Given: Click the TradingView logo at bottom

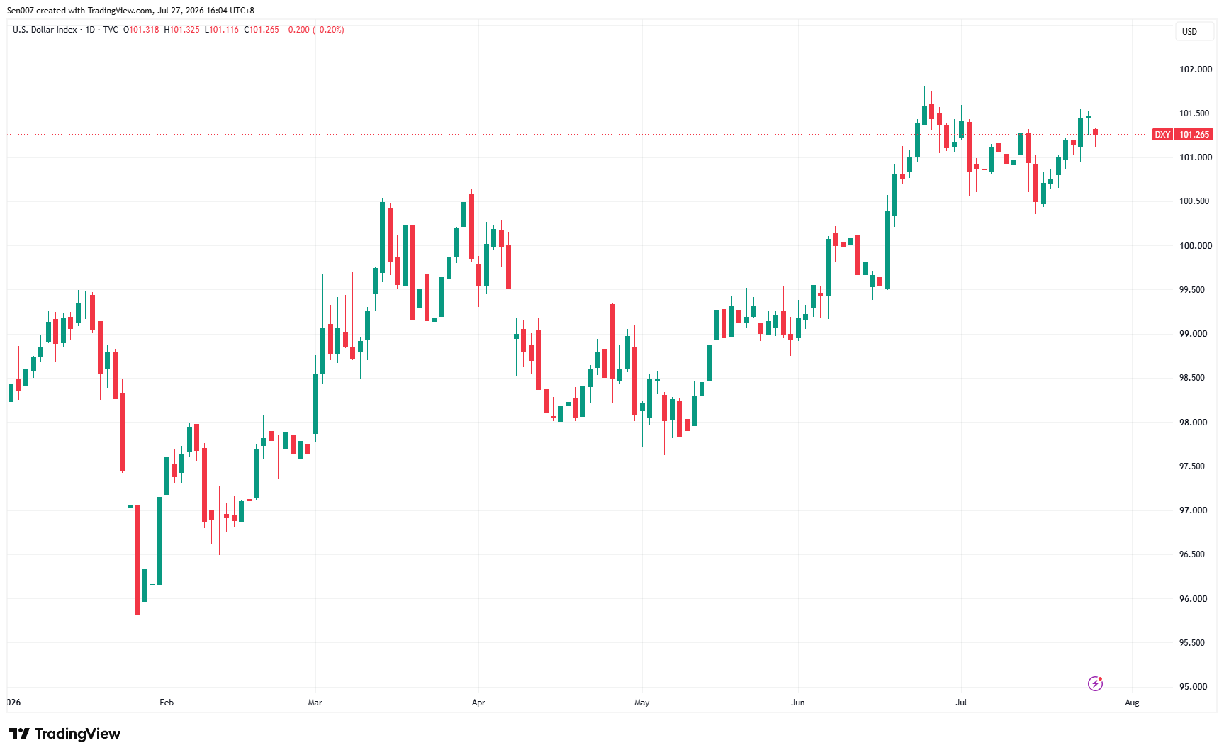Looking at the screenshot, I should (x=64, y=734).
